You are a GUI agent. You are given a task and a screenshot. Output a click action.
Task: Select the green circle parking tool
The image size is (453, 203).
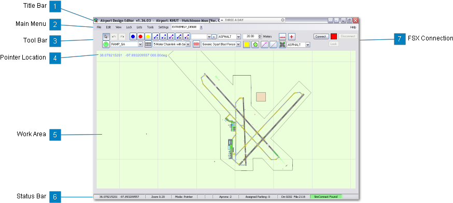[x=106, y=44]
